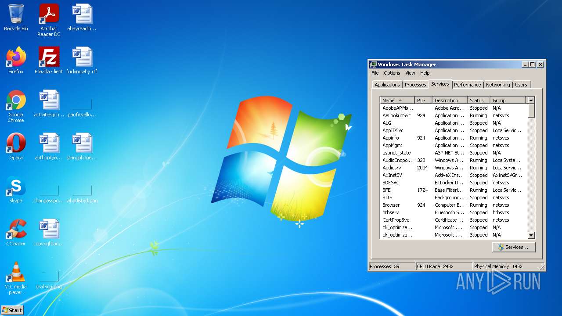
Task: Select the AppIDSvc service row
Action: 454,130
